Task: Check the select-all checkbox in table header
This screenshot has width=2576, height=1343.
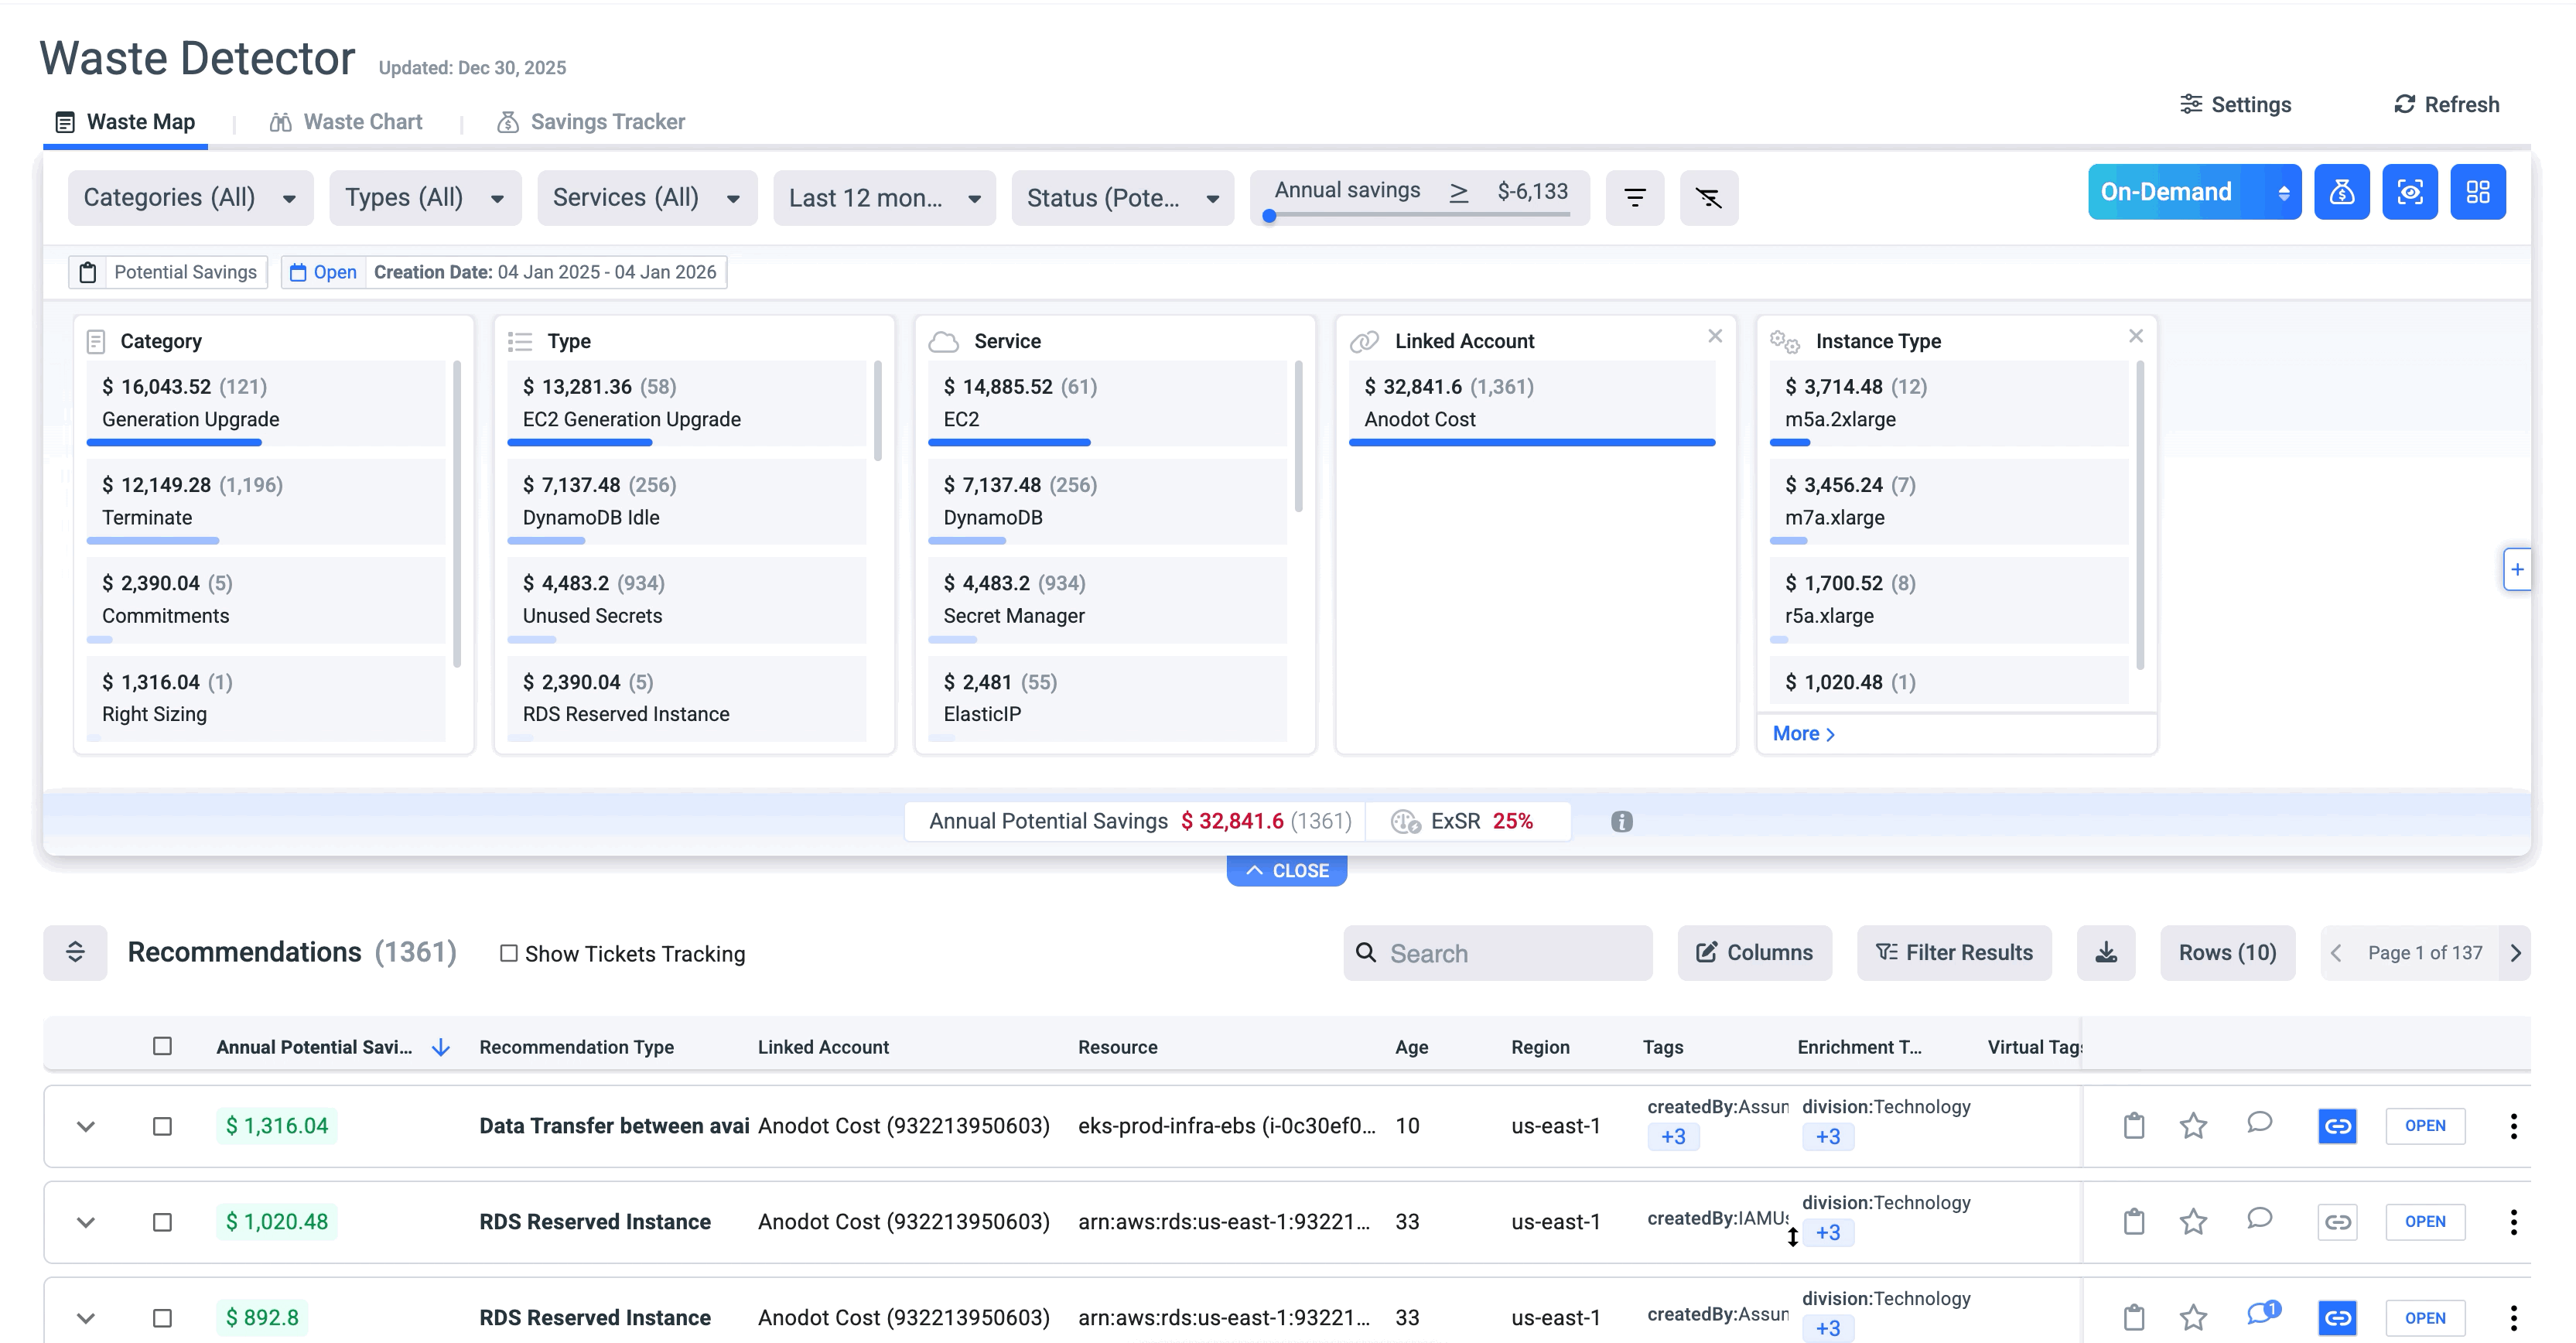Action: click(162, 1046)
